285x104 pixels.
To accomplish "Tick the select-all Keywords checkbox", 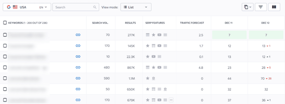I will pyautogui.click(x=5, y=23).
